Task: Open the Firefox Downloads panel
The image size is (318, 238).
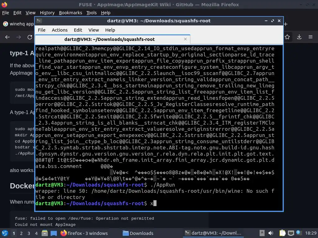Action: tap(299, 37)
